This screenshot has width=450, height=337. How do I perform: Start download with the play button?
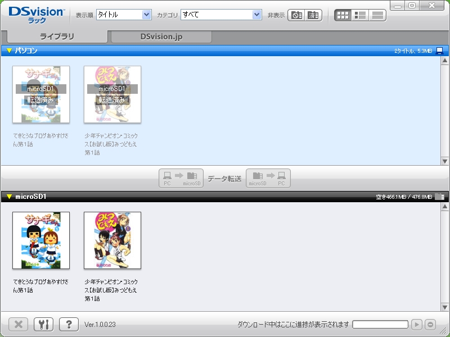coord(417,325)
